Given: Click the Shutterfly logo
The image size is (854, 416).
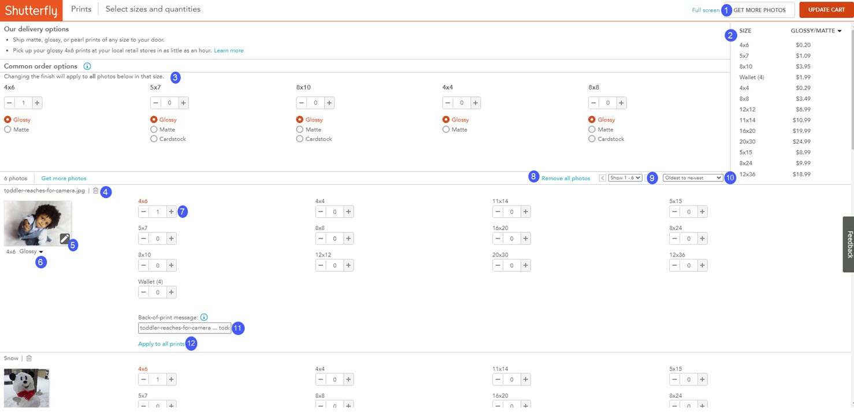Looking at the screenshot, I should point(31,10).
